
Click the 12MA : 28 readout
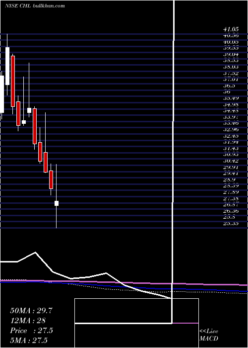pos(28,321)
